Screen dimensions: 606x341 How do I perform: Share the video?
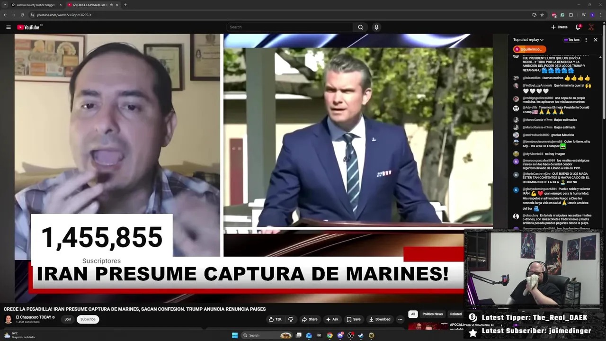[310, 319]
